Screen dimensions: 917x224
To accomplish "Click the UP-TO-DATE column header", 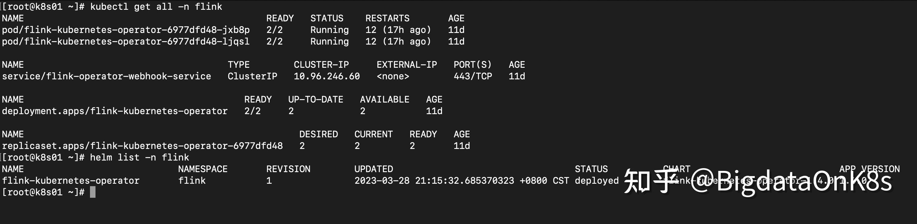I will click(x=316, y=99).
